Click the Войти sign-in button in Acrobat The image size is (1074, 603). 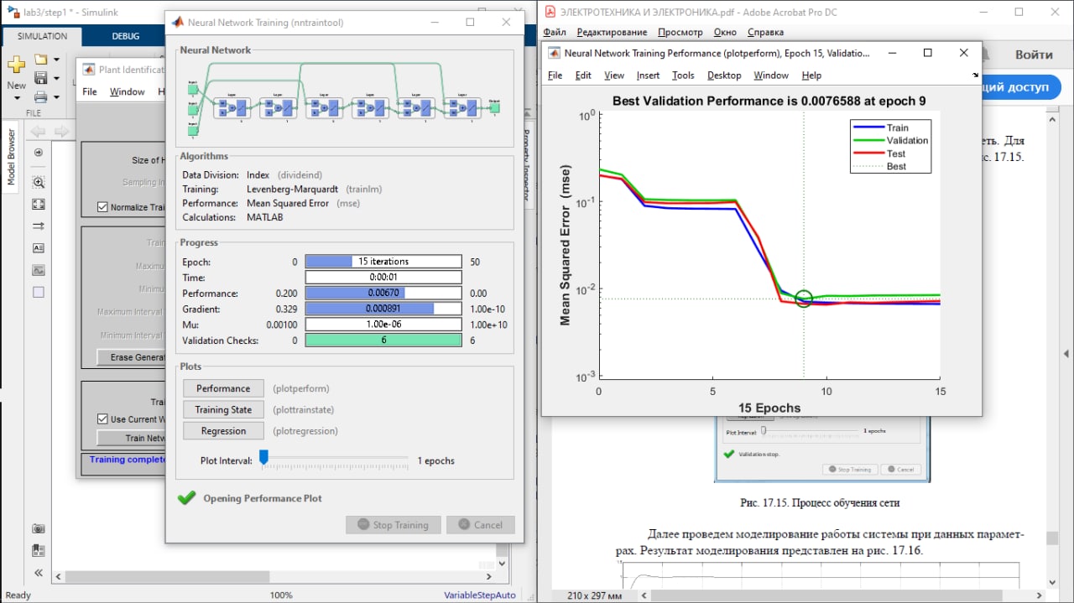[1034, 55]
